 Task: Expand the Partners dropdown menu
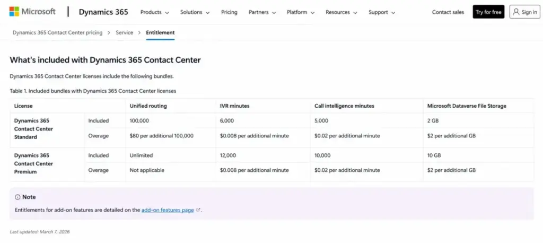coord(262,12)
